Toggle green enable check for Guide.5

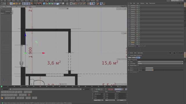pyautogui.click(x=139, y=34)
